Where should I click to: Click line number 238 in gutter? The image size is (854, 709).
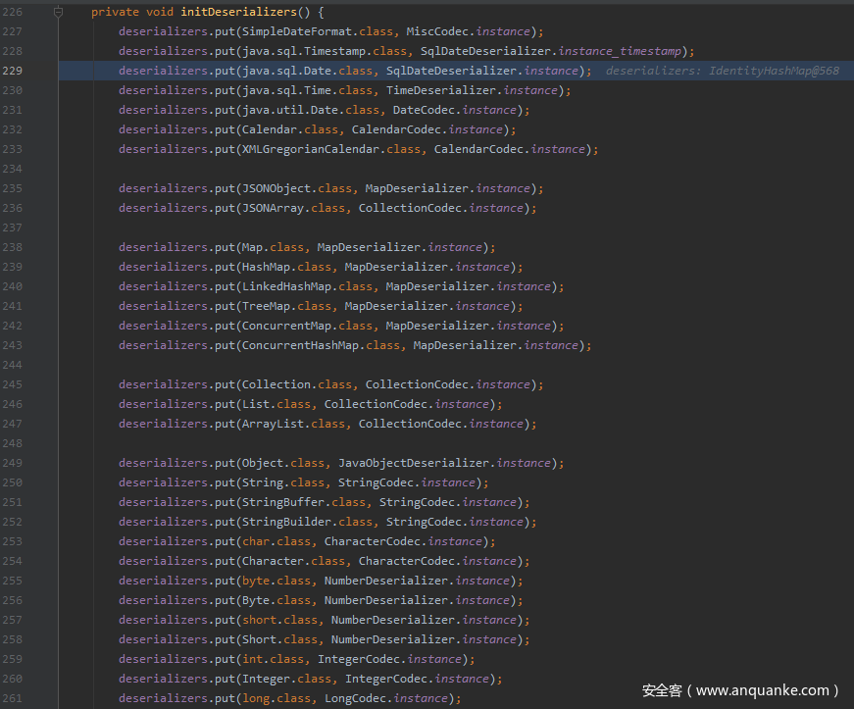[x=13, y=247]
